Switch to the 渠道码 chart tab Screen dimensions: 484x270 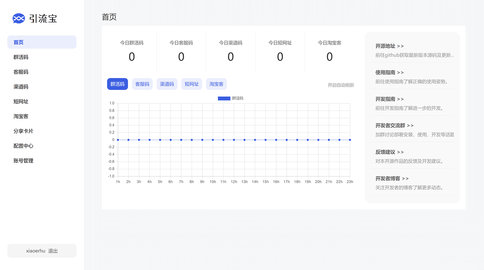(x=167, y=84)
